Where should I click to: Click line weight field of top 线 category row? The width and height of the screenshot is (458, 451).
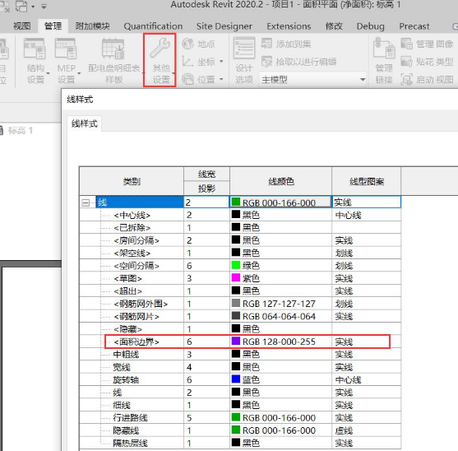click(206, 202)
